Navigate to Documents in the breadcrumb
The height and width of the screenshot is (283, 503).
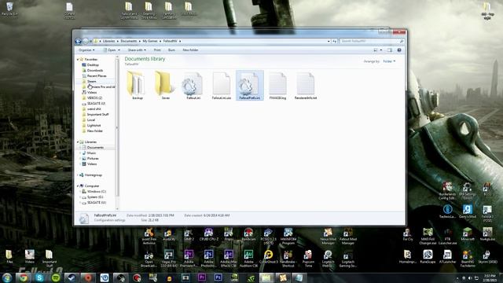pyautogui.click(x=129, y=41)
